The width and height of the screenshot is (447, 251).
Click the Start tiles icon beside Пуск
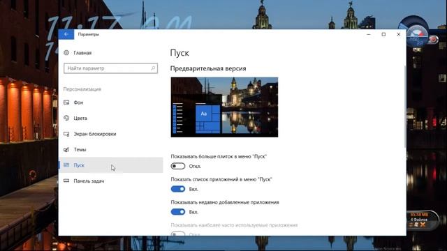(66, 165)
